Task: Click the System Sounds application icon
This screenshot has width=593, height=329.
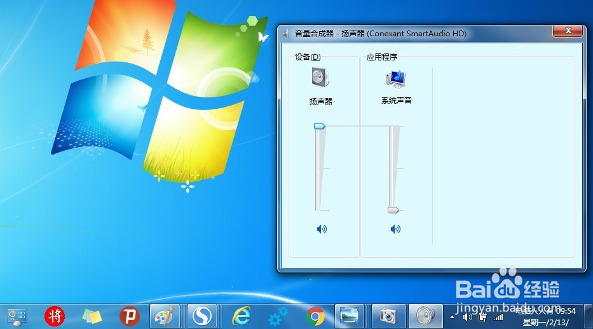Action: coord(396,79)
